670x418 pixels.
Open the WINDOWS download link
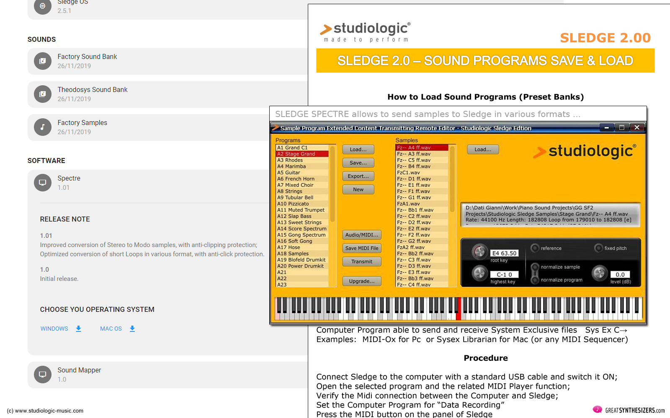pyautogui.click(x=54, y=329)
